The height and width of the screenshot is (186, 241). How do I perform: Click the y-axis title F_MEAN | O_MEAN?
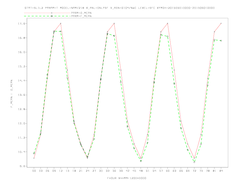tap(12, 94)
